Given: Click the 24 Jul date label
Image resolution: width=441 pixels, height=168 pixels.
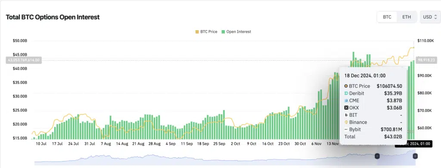Looking at the screenshot, I should 74,144.
